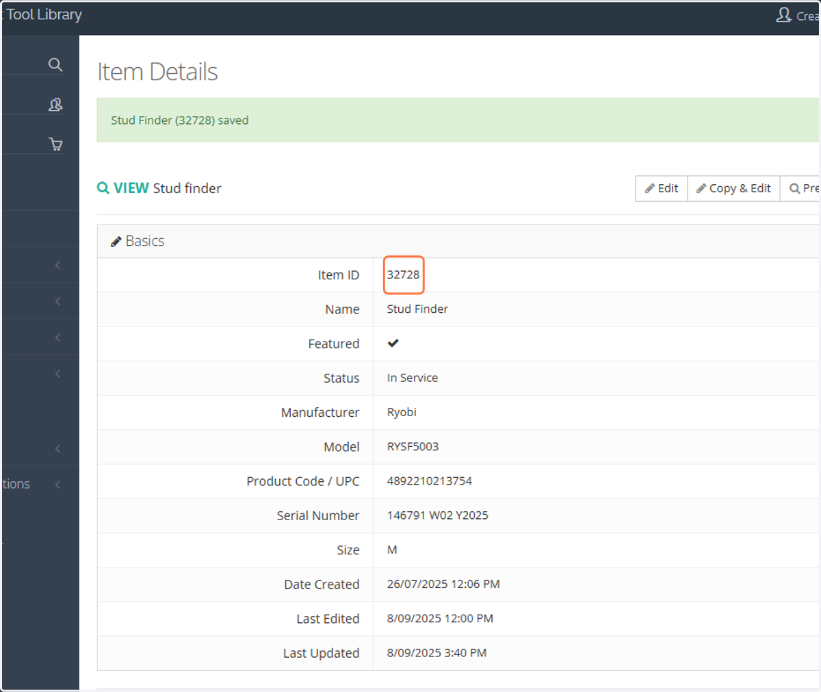
Task: Select the Item ID value 32728
Action: tap(404, 274)
